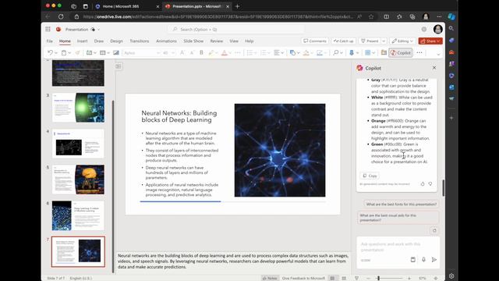The height and width of the screenshot is (281, 499).
Task: Click the Shapes icon in ribbon
Action: (292, 53)
